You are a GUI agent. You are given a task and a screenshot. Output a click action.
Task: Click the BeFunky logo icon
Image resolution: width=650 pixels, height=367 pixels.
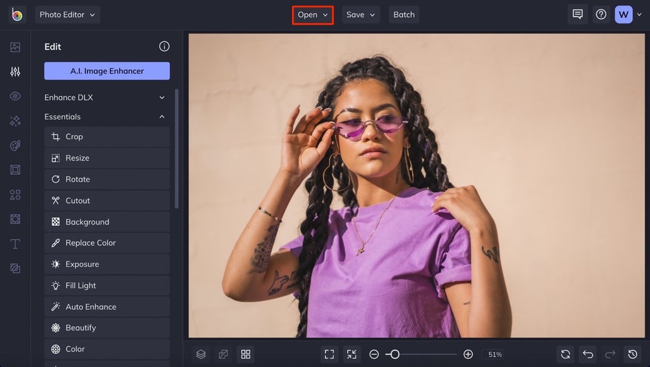[17, 14]
